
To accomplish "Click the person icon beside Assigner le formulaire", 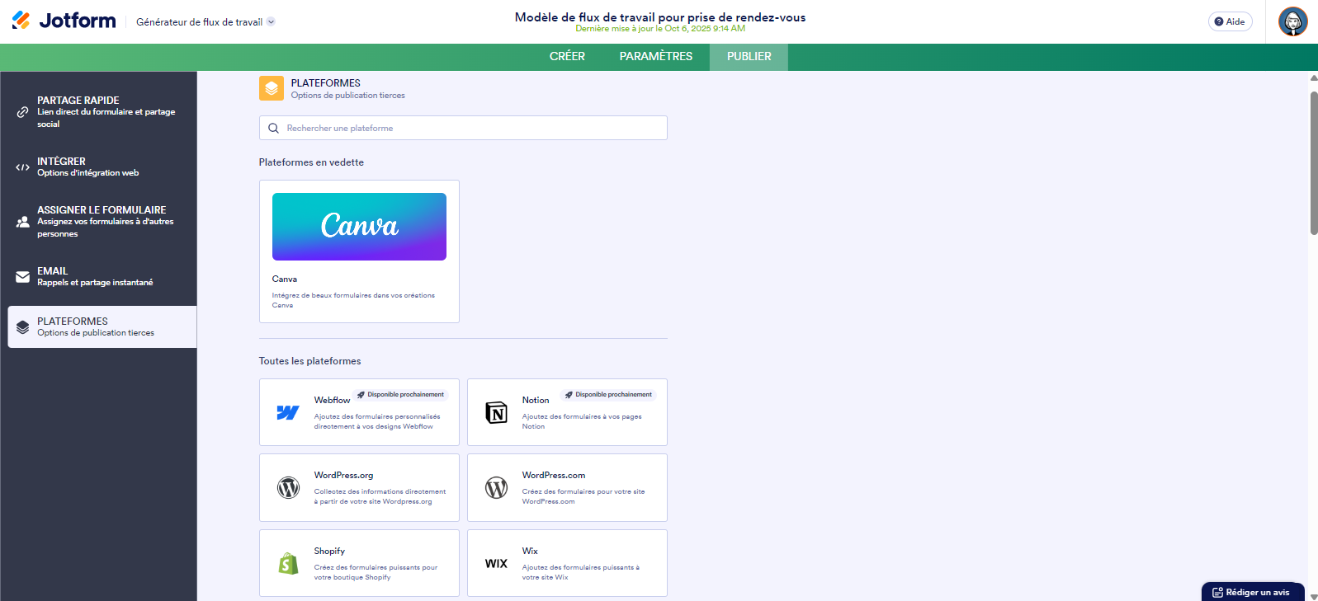I will tap(23, 222).
